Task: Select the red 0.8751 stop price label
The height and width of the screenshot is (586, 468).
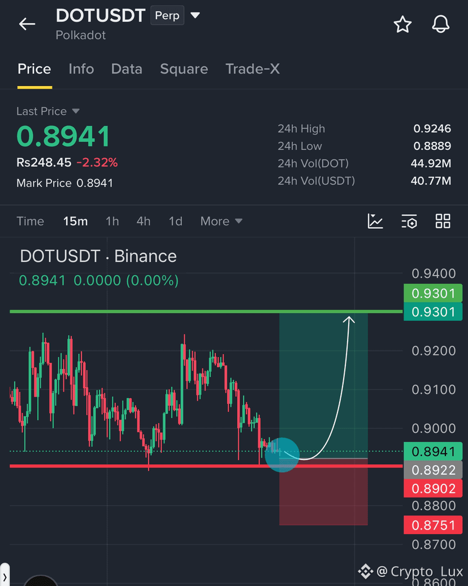Action: pos(433,525)
